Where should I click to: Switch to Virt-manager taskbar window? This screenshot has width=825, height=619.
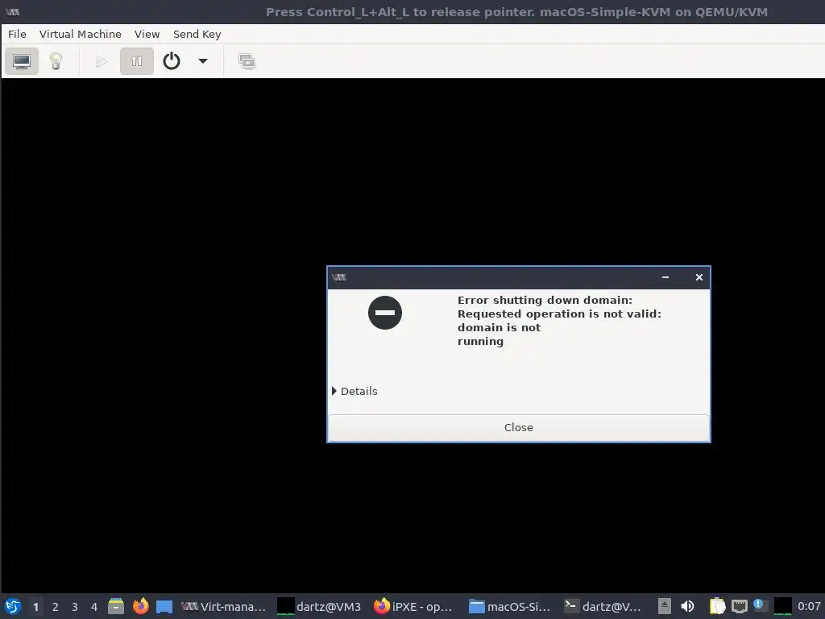(224, 607)
